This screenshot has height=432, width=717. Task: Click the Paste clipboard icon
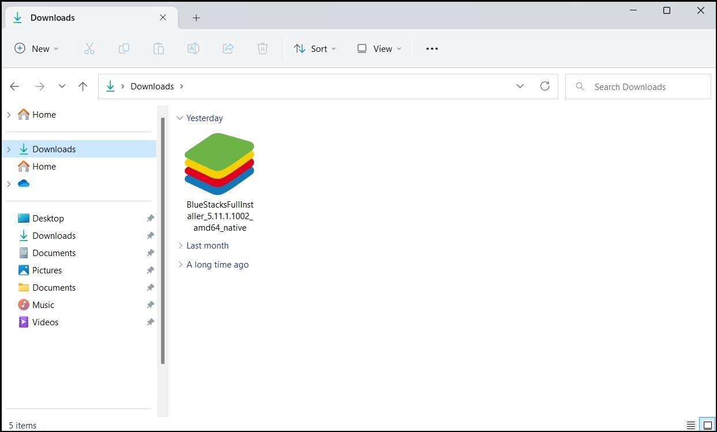pos(158,49)
